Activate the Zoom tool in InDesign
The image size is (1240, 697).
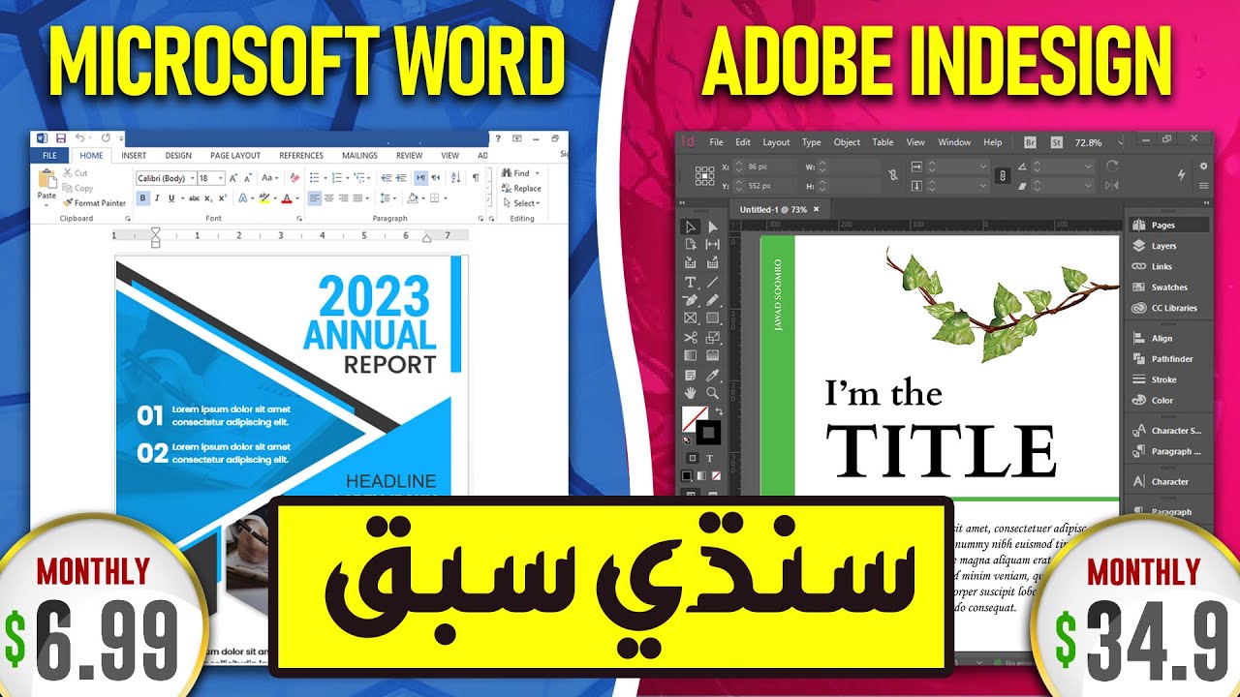pyautogui.click(x=713, y=391)
